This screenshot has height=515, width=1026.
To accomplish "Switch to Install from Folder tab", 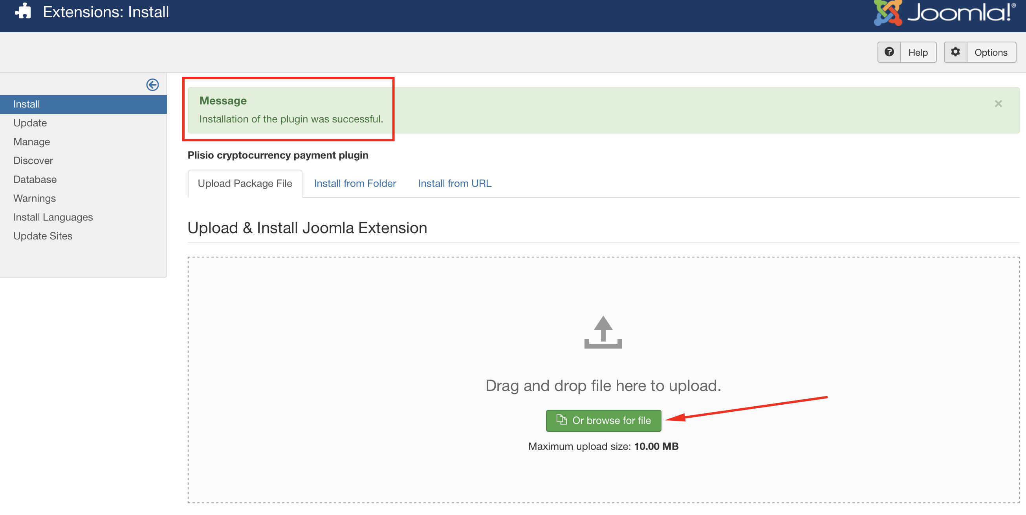I will coord(355,183).
